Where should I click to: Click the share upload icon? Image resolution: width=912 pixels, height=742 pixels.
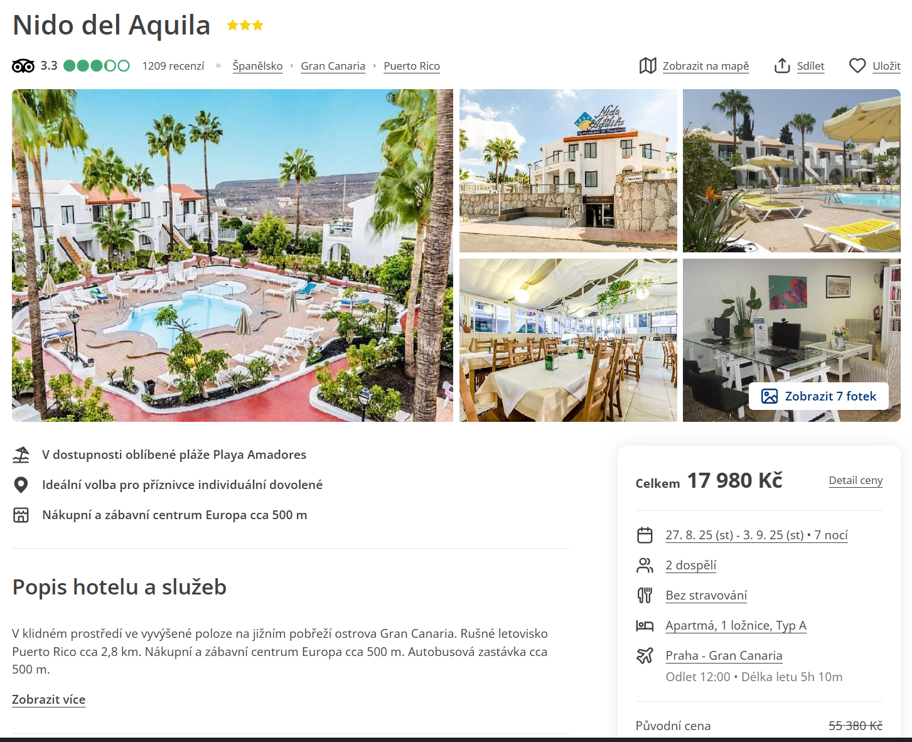tap(782, 65)
